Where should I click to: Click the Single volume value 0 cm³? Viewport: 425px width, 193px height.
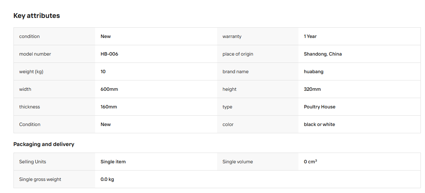click(x=311, y=162)
